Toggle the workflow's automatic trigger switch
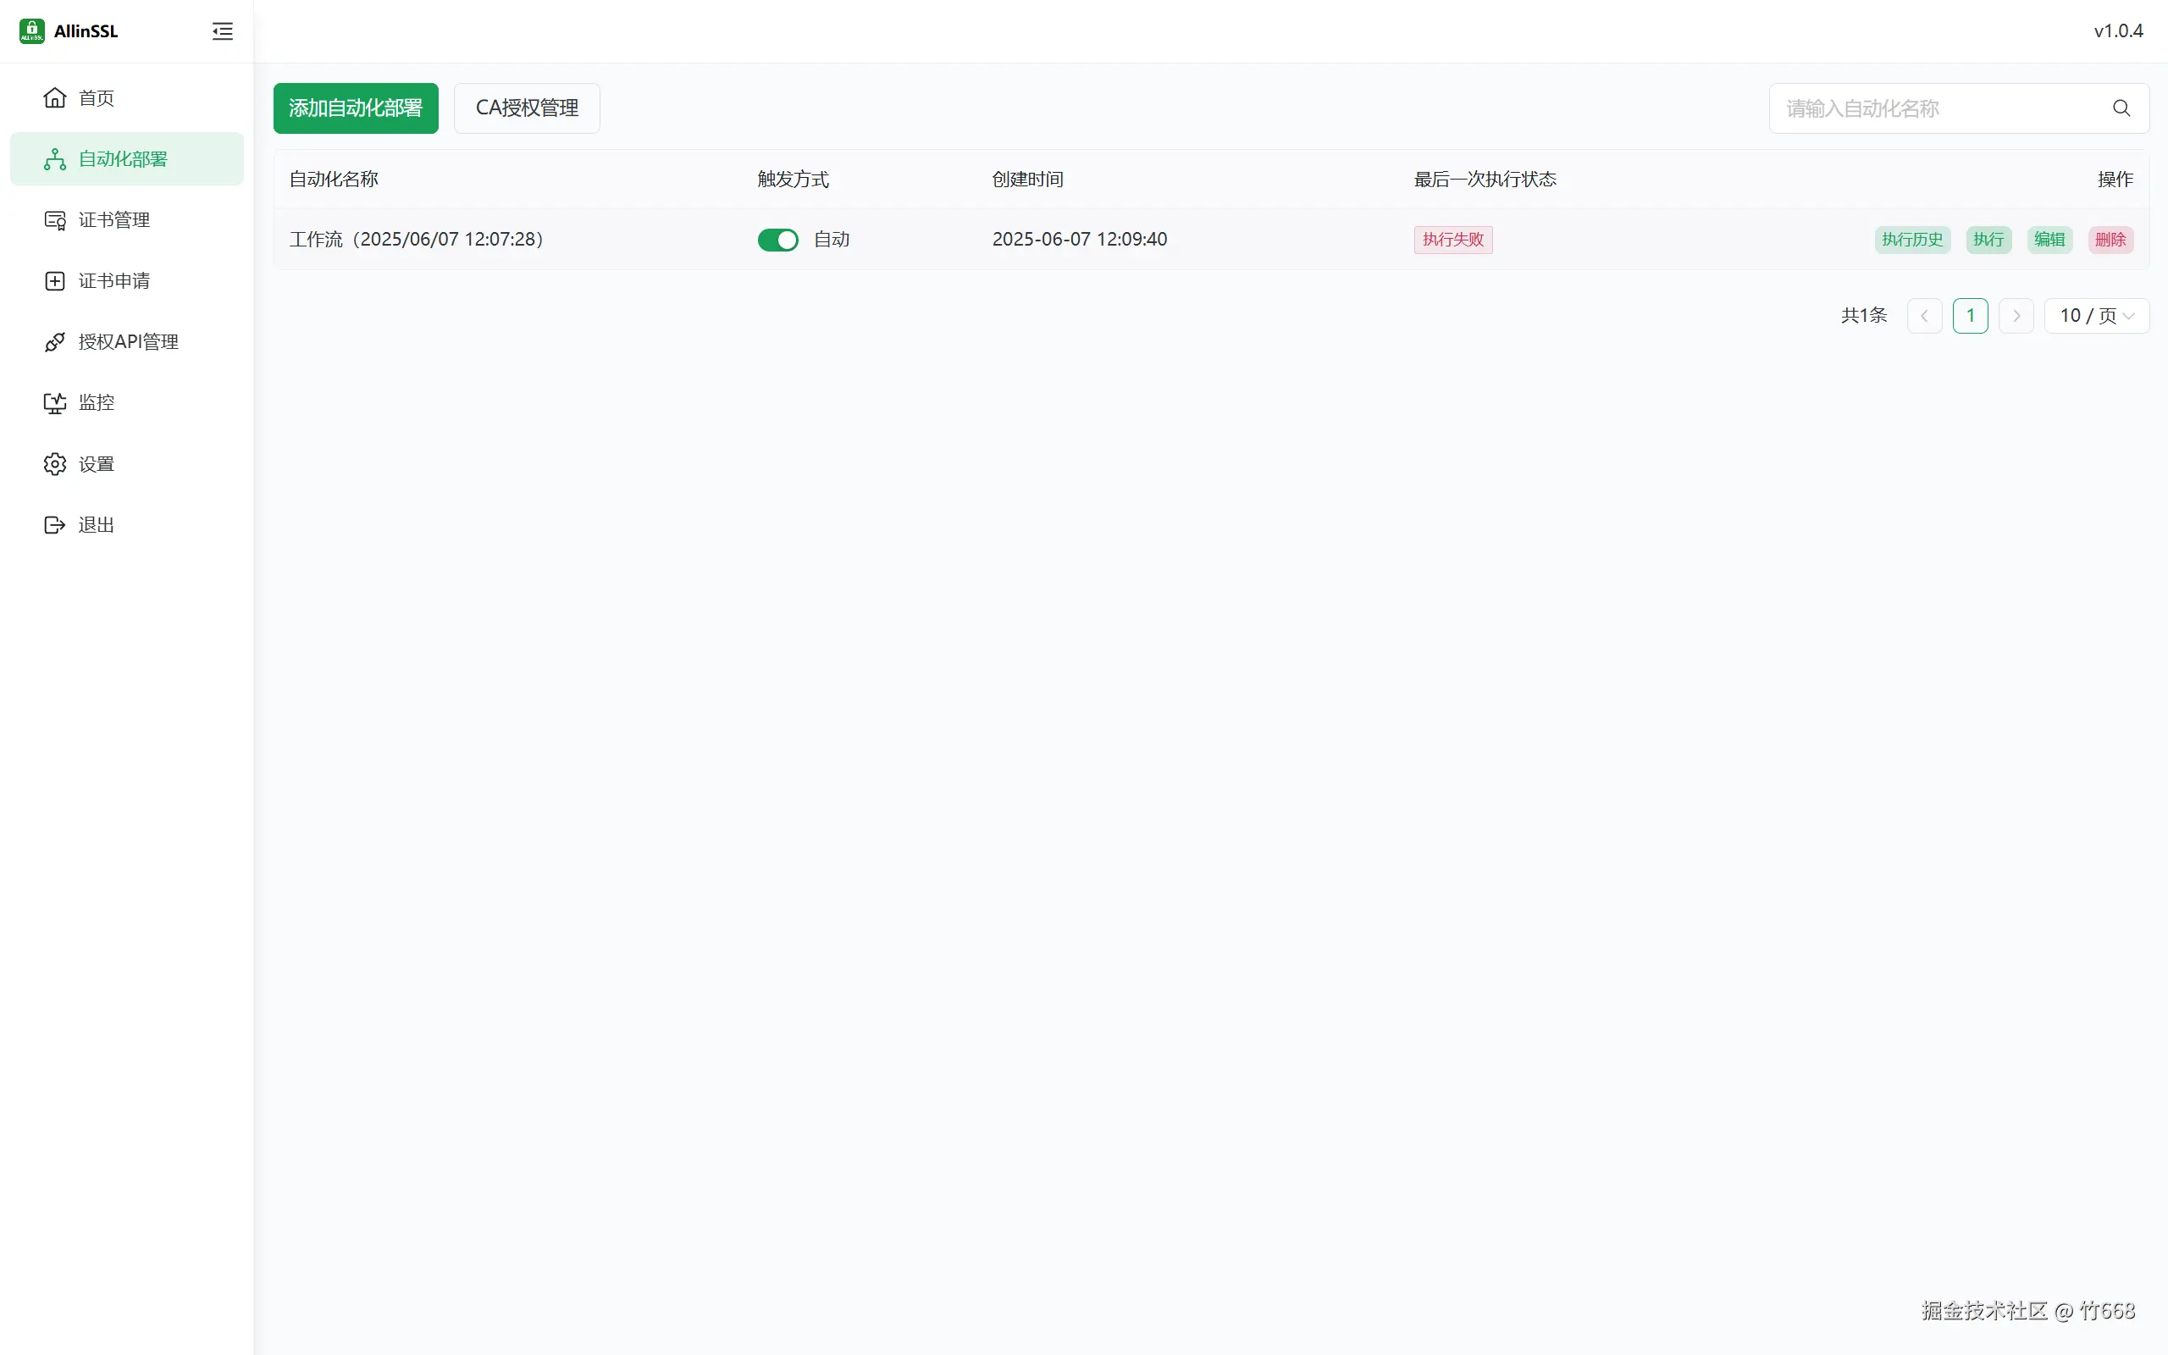 click(777, 241)
